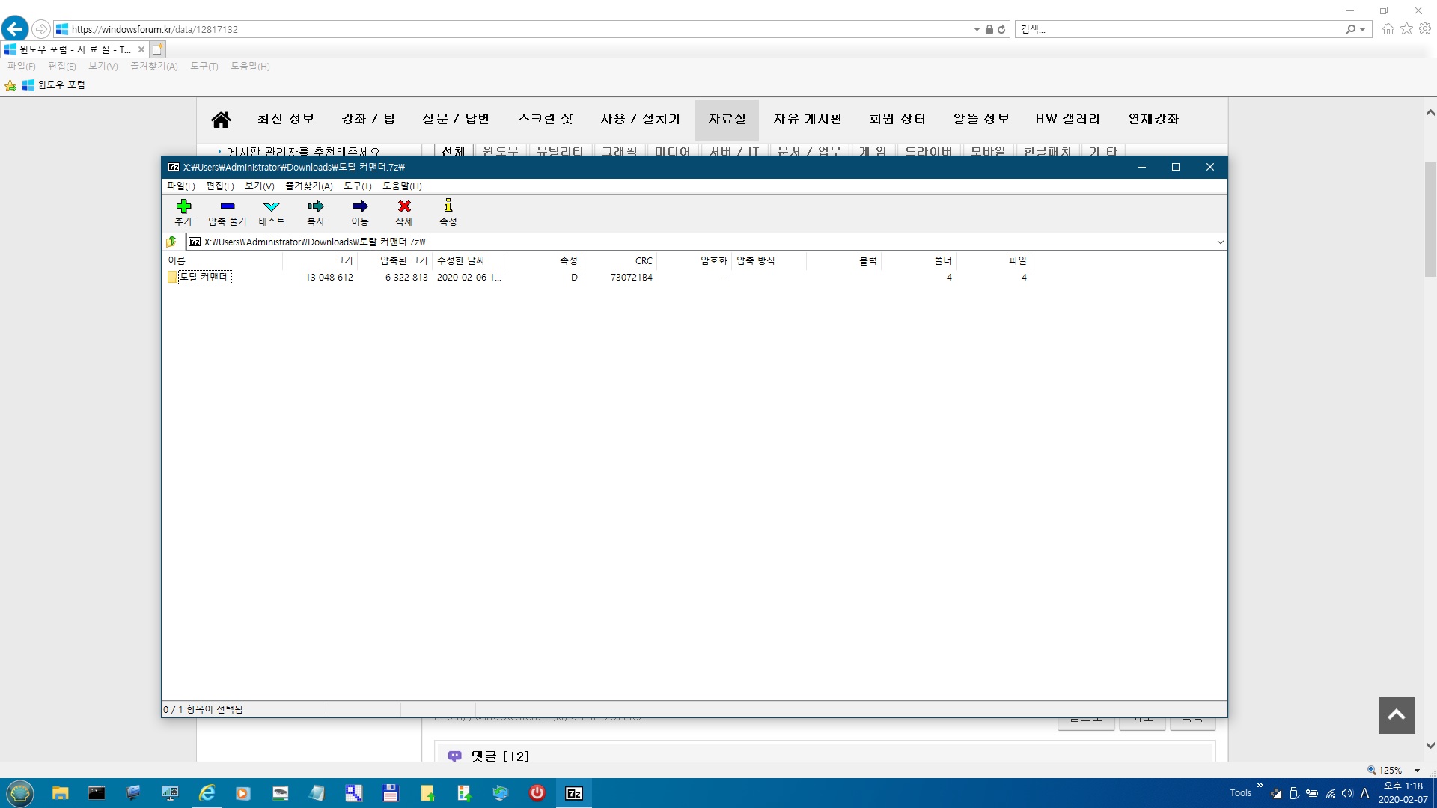This screenshot has height=808, width=1437.
Task: Open 스크린 샷 forum nav tab
Action: tap(545, 119)
